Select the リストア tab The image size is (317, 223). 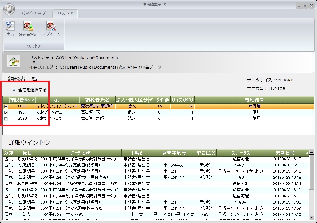click(x=65, y=13)
